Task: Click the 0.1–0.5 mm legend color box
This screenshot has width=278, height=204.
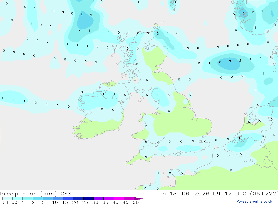Action: point(8,198)
